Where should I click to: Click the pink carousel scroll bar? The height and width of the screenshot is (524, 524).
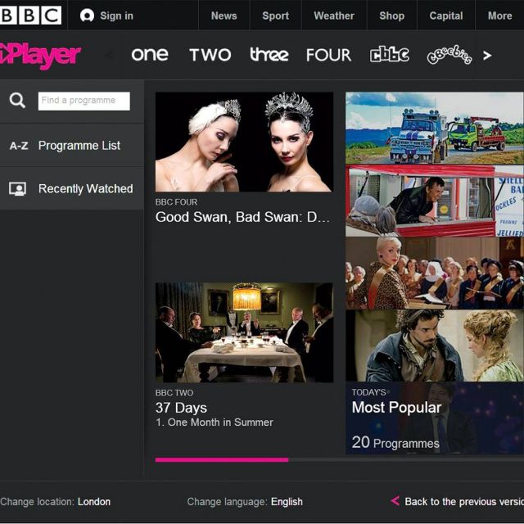click(x=222, y=460)
